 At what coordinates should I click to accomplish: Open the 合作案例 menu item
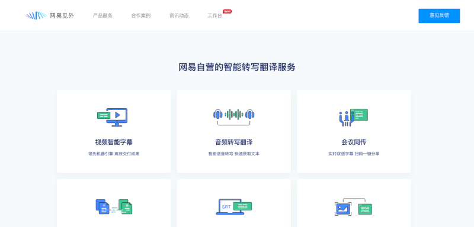point(141,16)
